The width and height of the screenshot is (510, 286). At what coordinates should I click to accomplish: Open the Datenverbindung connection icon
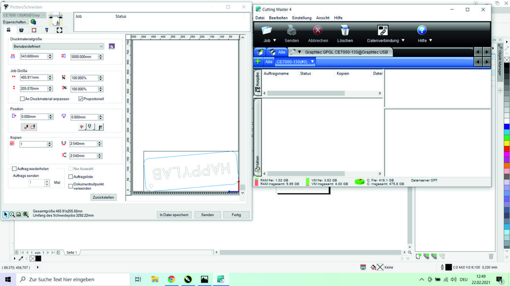coord(382,31)
